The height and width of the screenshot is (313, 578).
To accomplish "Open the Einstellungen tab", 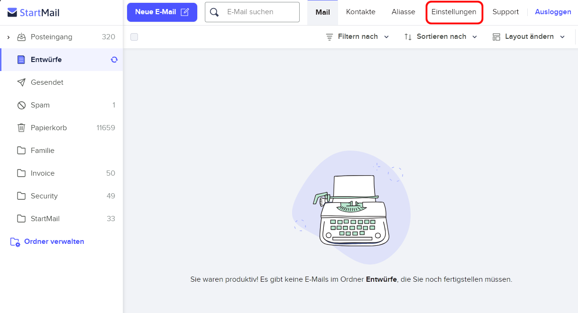I will [x=454, y=12].
